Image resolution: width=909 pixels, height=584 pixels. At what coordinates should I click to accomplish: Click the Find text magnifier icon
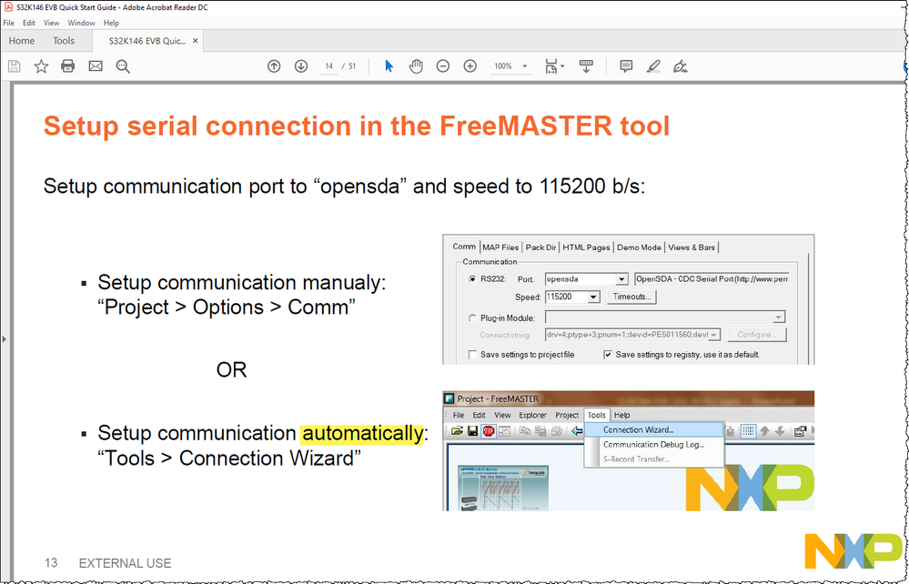(x=123, y=66)
